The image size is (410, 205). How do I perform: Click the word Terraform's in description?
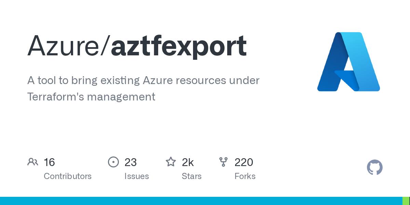click(55, 97)
